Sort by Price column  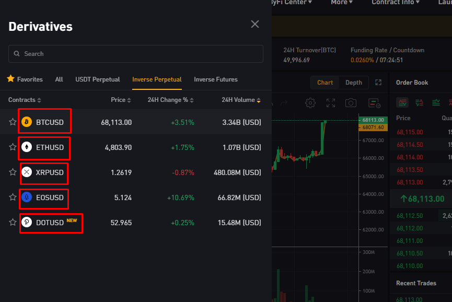point(121,100)
